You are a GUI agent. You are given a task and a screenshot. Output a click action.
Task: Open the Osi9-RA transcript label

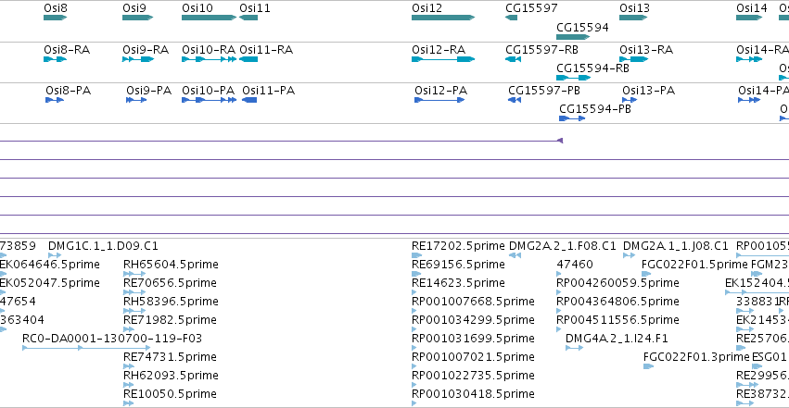146,50
